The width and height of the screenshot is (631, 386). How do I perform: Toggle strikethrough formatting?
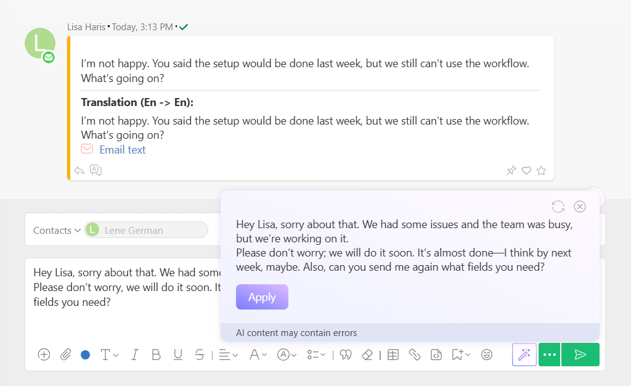200,355
